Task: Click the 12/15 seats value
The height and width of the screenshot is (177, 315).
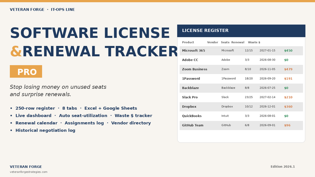Action: (x=249, y=50)
